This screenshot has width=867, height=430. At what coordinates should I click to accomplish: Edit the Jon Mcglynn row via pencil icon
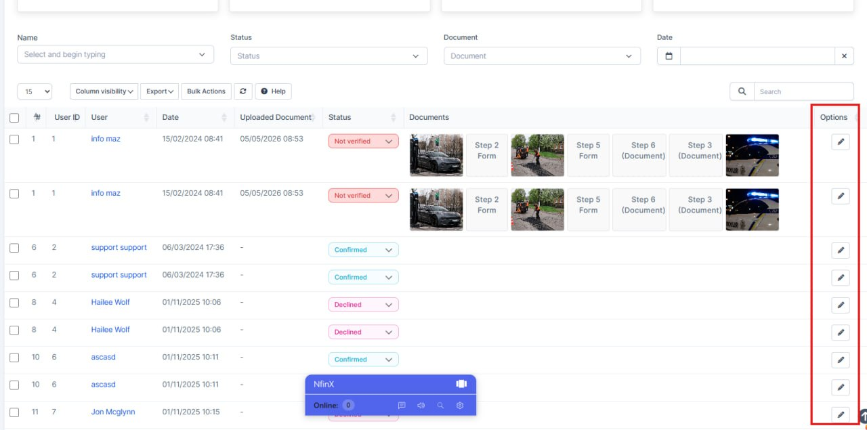click(840, 414)
